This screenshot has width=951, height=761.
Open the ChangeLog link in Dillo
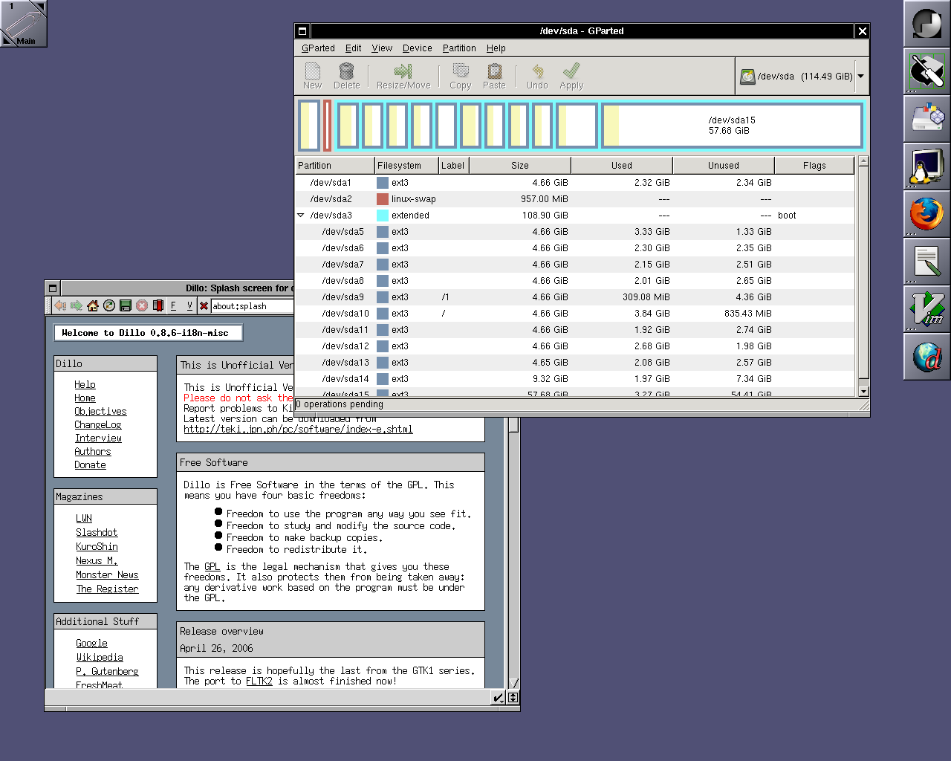97,425
